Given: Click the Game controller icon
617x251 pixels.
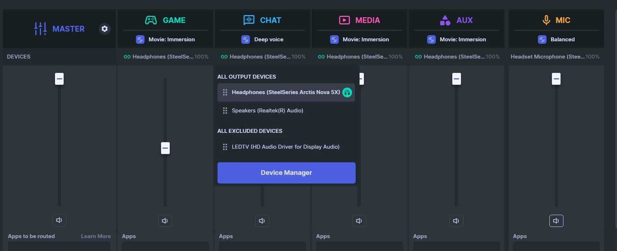Looking at the screenshot, I should 151,20.
